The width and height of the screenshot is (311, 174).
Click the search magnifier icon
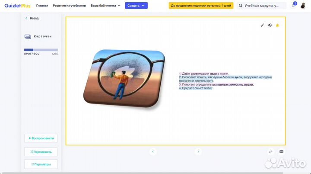(x=241, y=6)
